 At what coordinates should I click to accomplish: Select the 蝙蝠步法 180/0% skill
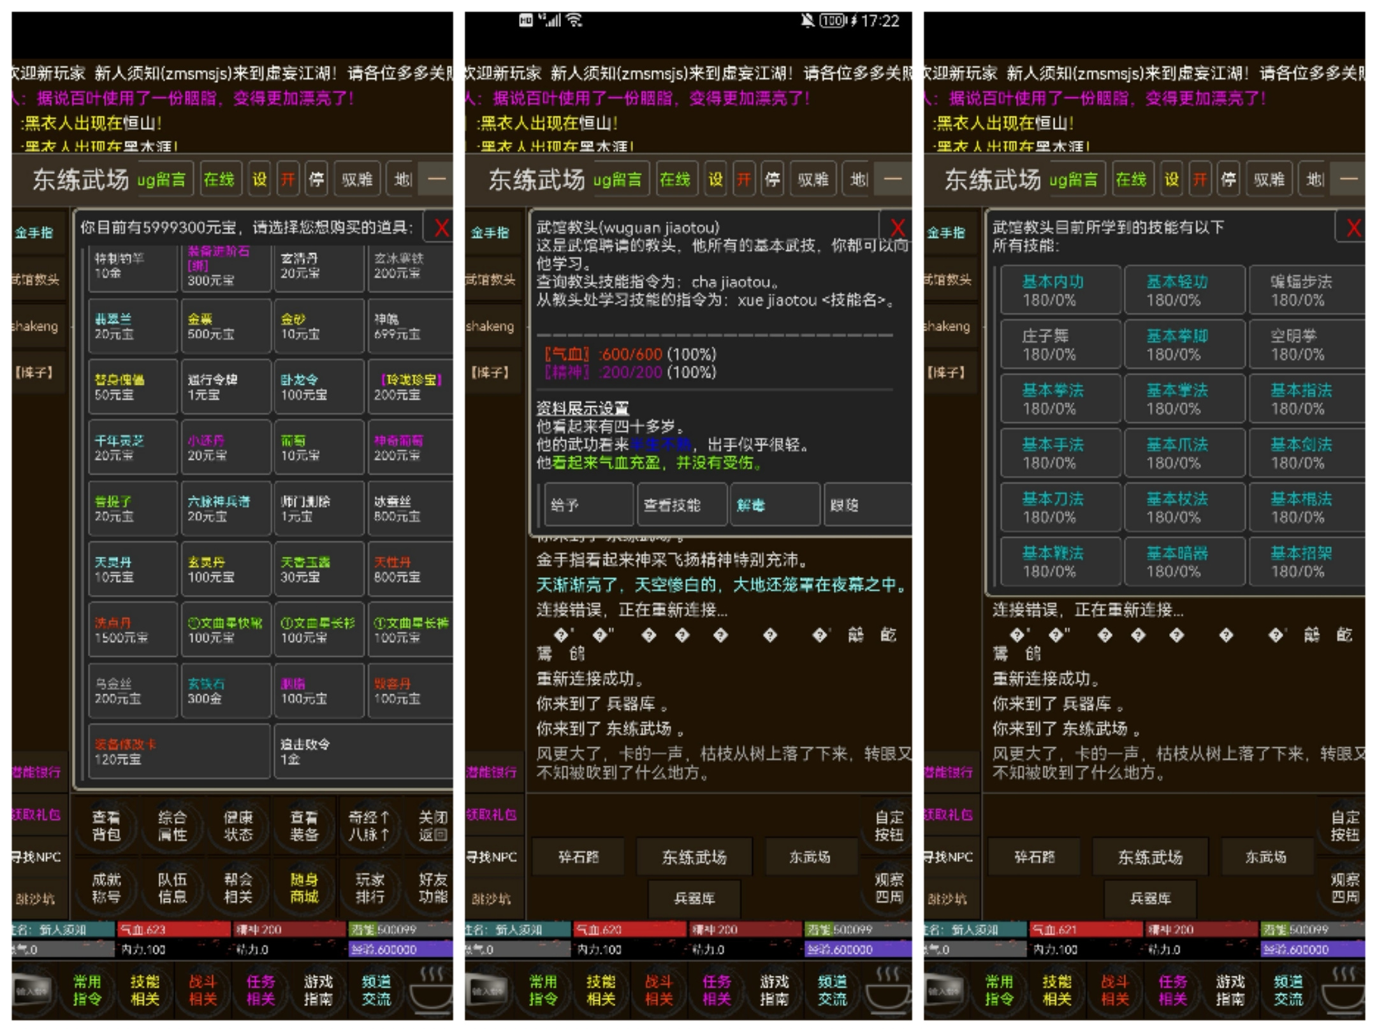[1307, 290]
